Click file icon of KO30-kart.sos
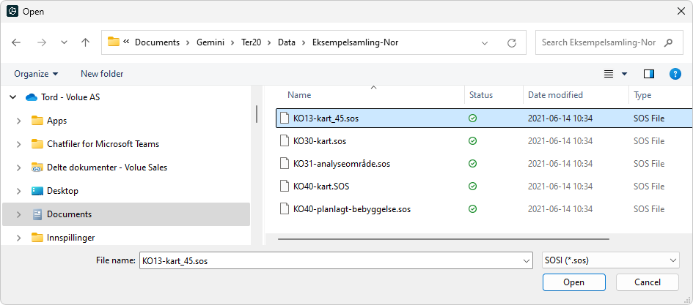693x305 pixels. (285, 141)
